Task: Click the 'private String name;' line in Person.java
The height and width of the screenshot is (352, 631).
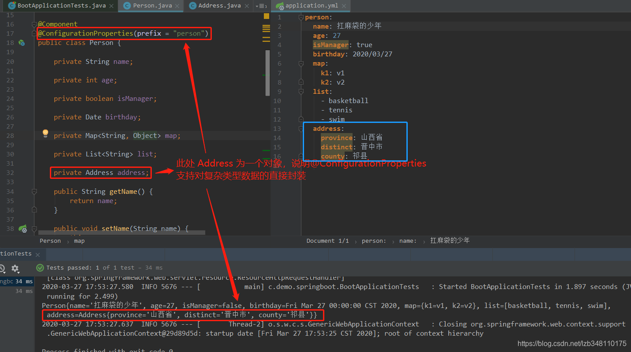Action: (93, 62)
